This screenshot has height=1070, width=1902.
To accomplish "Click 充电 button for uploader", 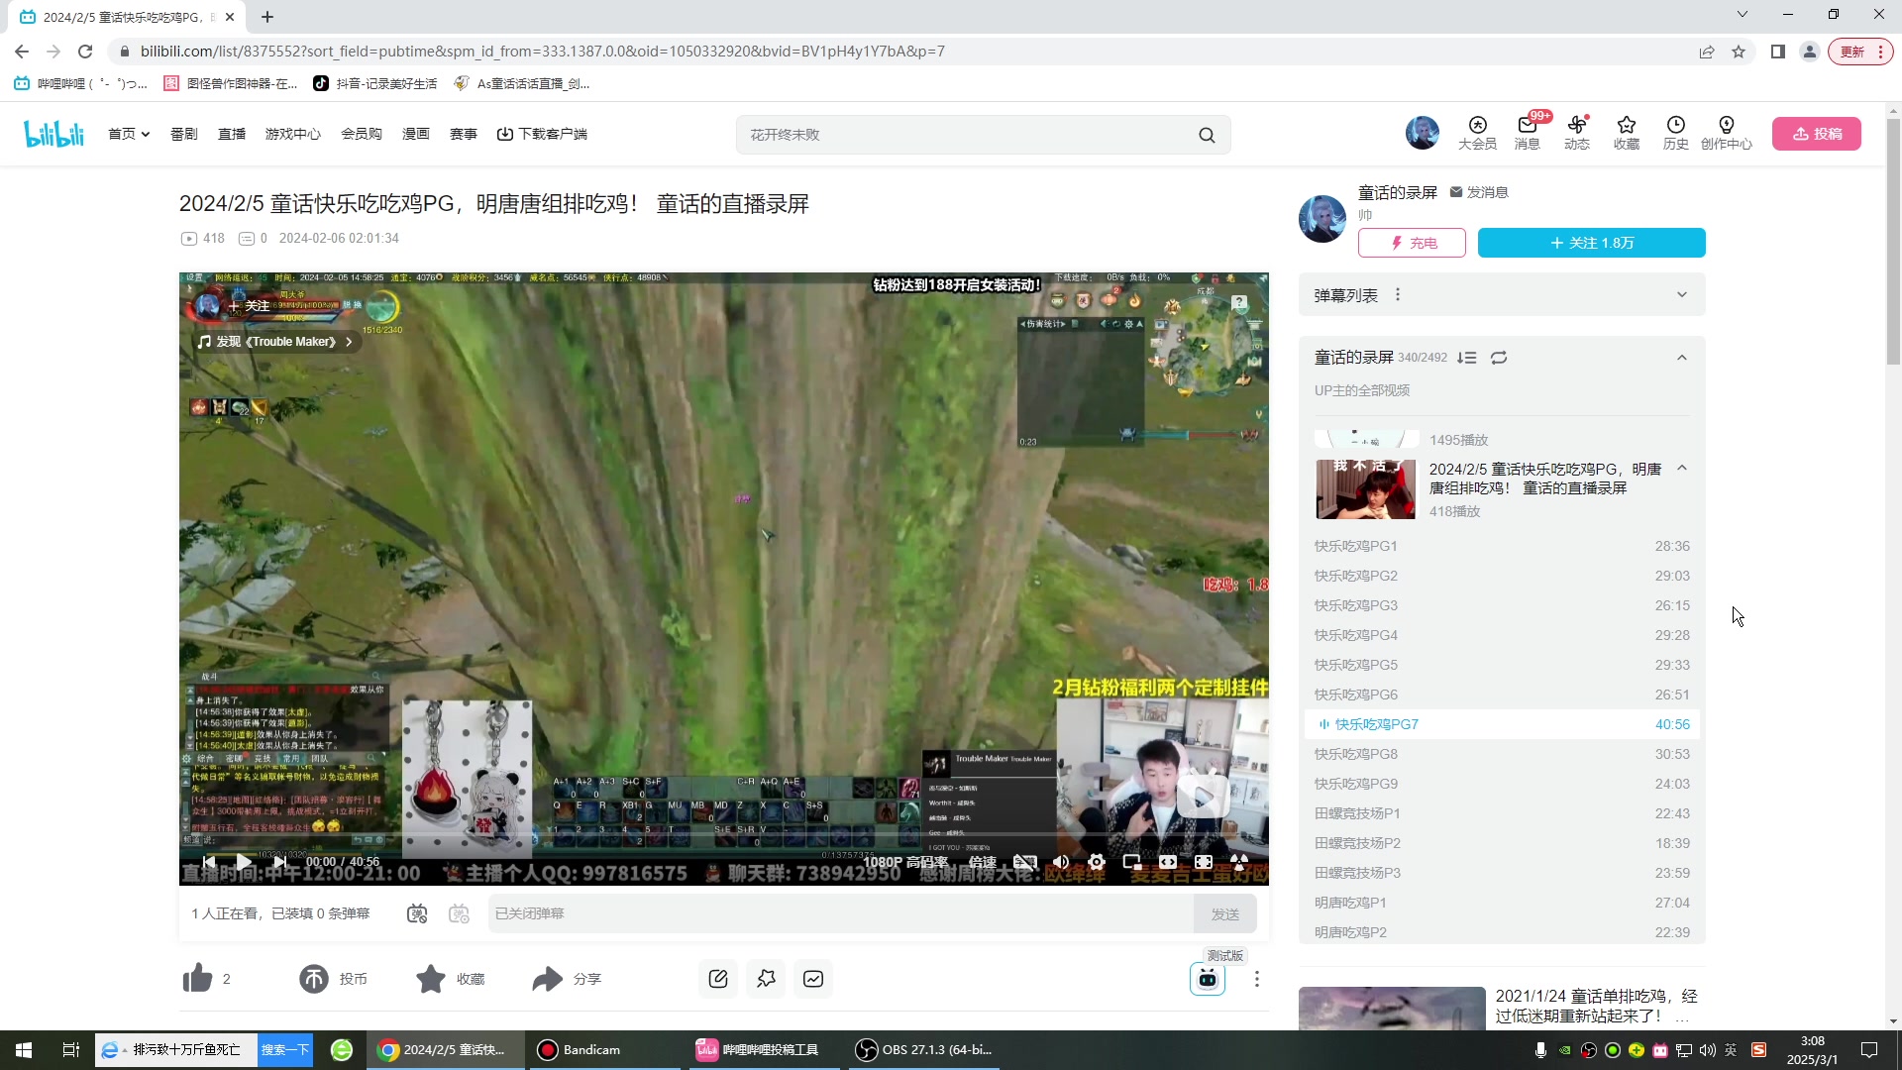I will 1412,243.
